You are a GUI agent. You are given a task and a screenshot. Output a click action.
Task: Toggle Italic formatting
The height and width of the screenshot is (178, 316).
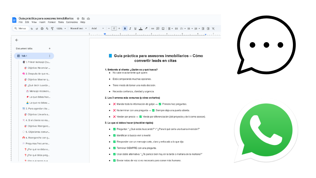coord(130,29)
